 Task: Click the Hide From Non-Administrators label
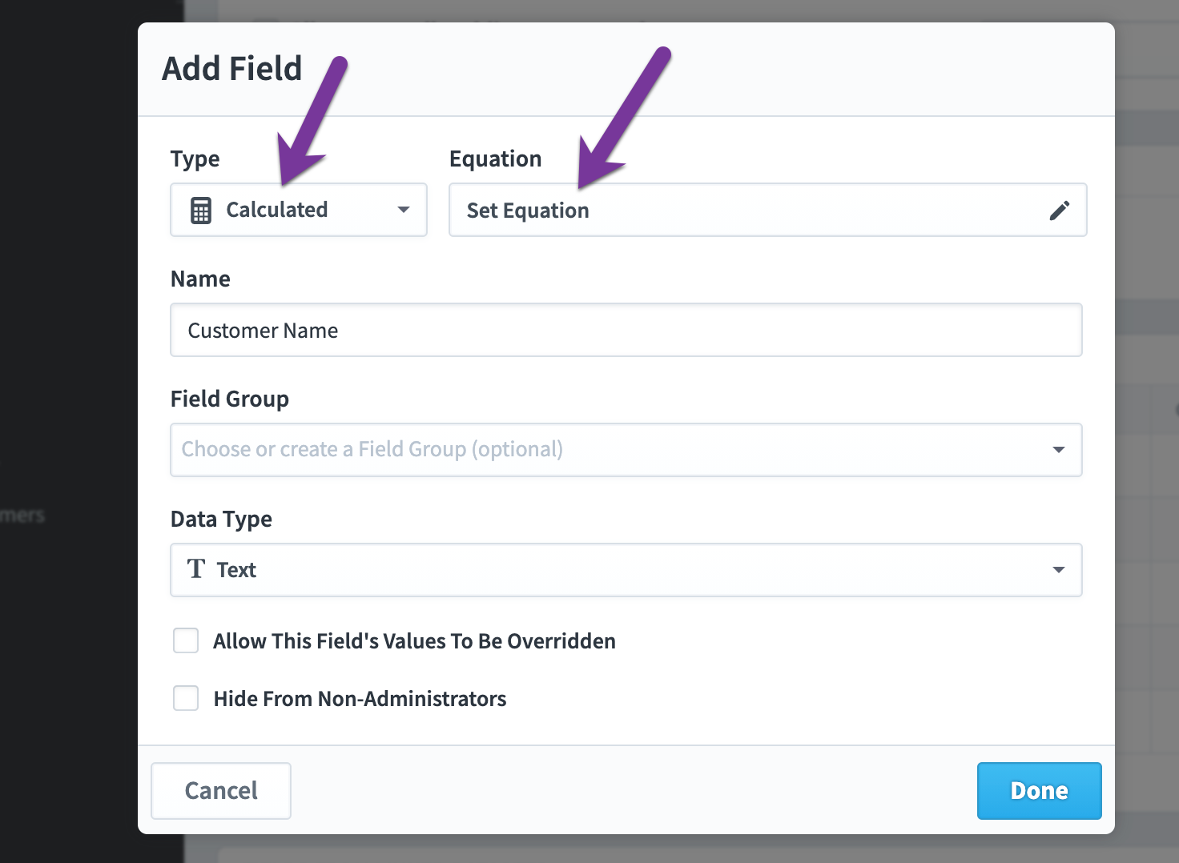(360, 699)
